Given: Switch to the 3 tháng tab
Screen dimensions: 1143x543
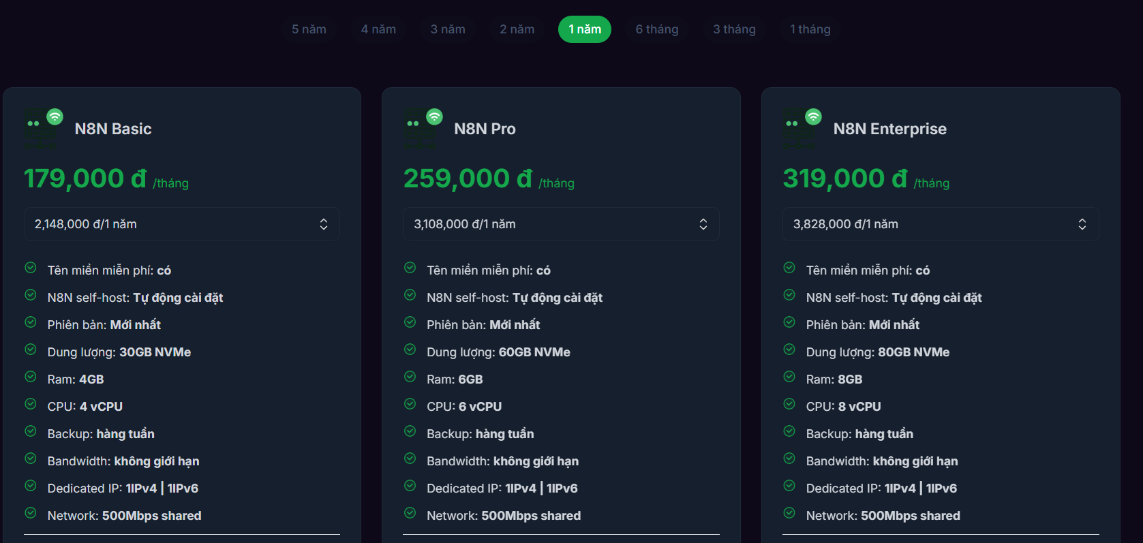Looking at the screenshot, I should (734, 29).
